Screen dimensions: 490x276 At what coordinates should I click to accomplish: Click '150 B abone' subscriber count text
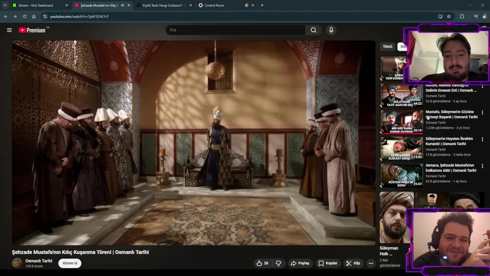(x=34, y=266)
